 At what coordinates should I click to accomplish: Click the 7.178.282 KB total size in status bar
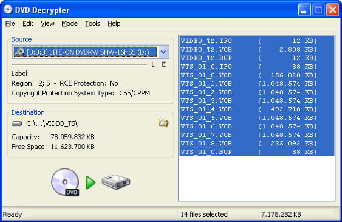(281, 214)
